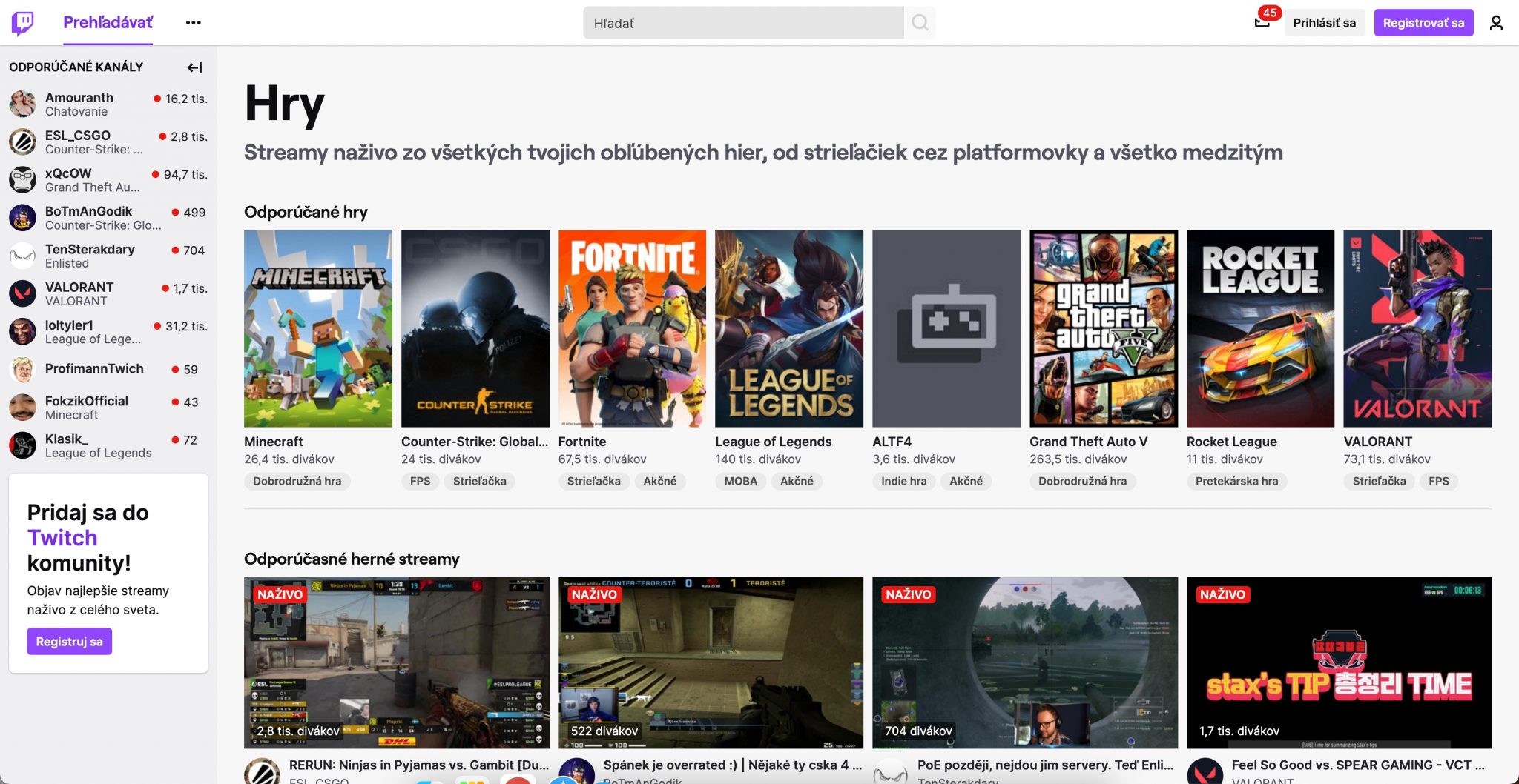1519x784 pixels.
Task: Collapse the recommended channels sidebar arrow
Action: point(194,67)
